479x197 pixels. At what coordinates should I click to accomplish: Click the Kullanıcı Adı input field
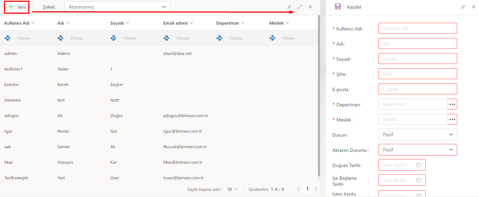pyautogui.click(x=417, y=28)
